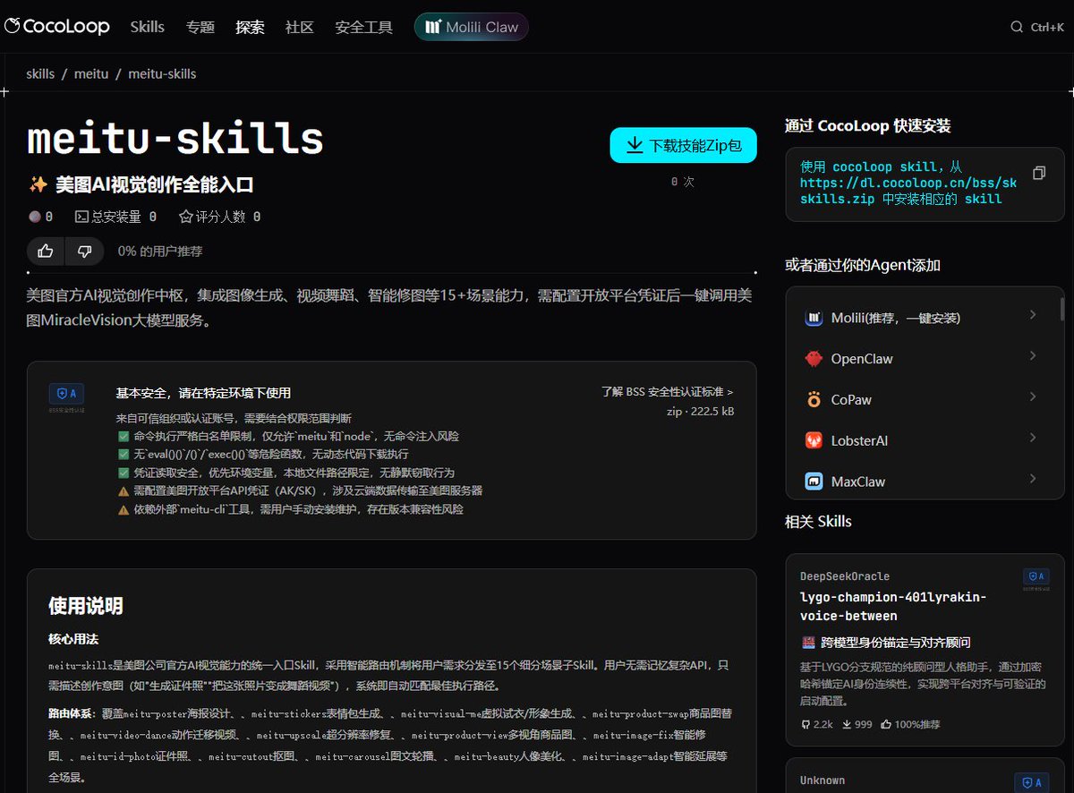Click the security badge on DeepSeekOracle card
This screenshot has width=1074, height=793.
click(1036, 579)
